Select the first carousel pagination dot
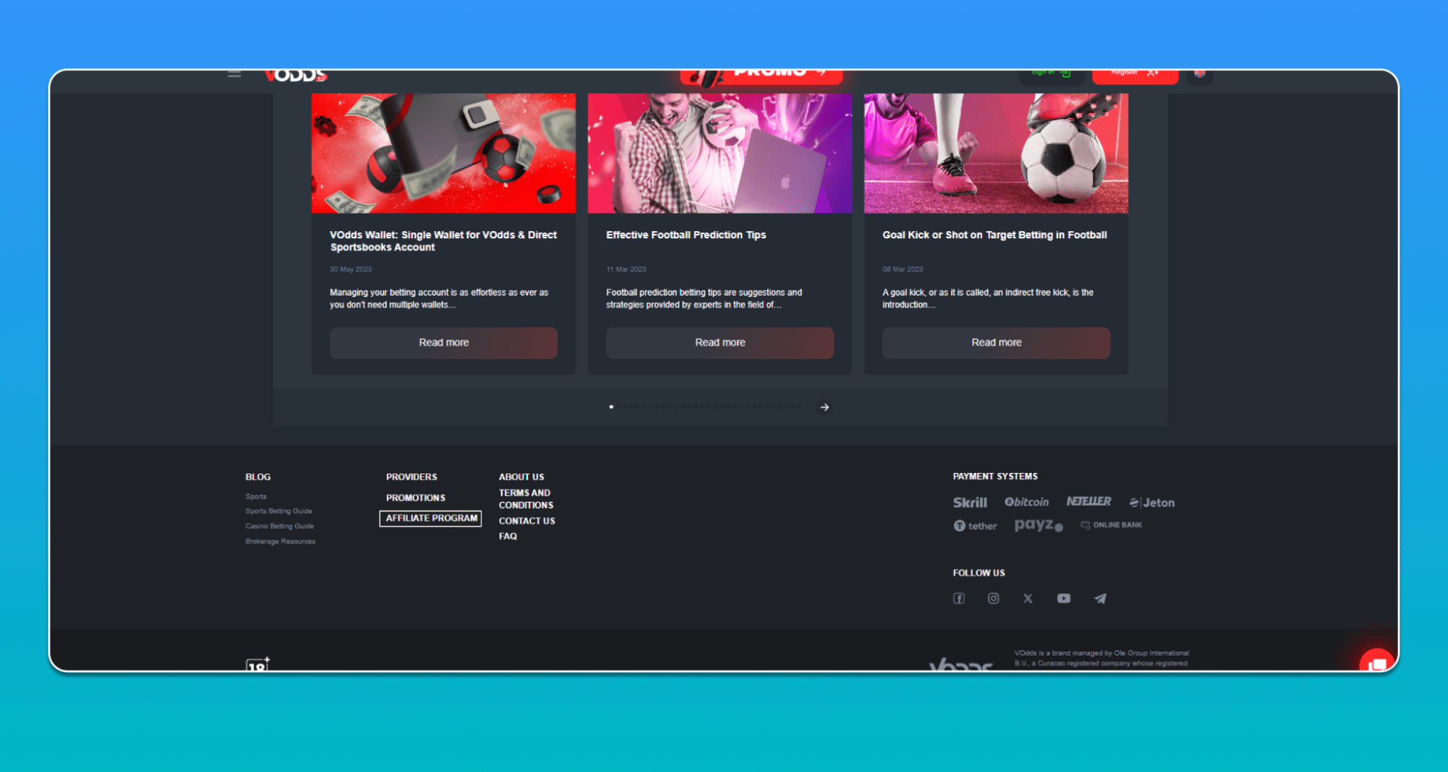The width and height of the screenshot is (1448, 772). pos(611,407)
